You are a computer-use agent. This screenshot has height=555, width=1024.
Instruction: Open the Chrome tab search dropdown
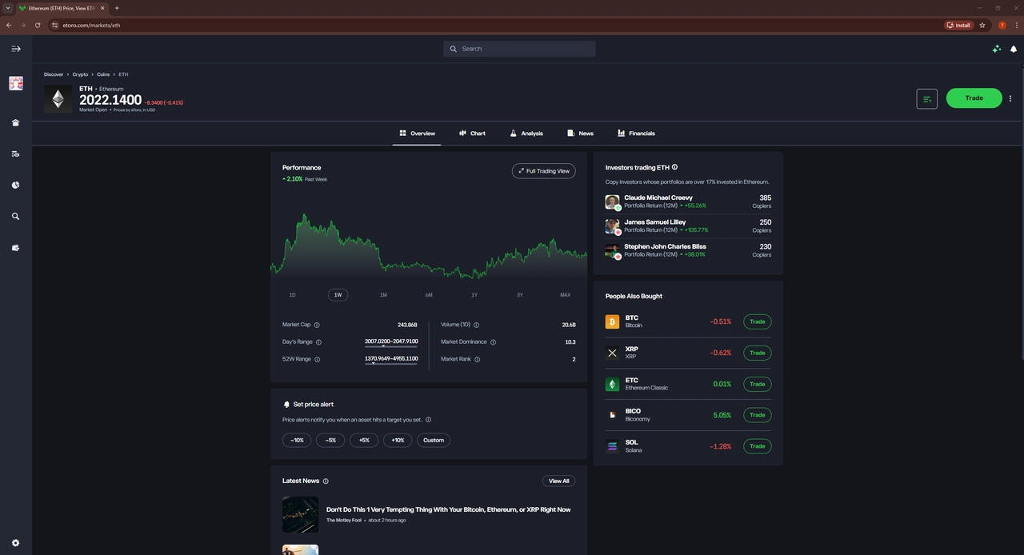pos(8,8)
